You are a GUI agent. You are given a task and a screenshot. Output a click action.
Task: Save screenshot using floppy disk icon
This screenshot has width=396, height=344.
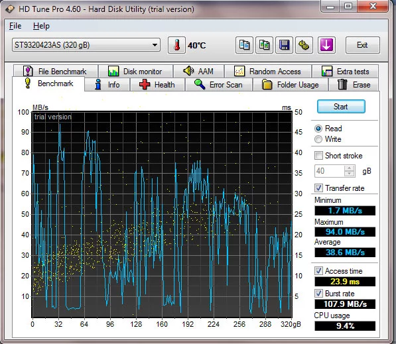(284, 45)
